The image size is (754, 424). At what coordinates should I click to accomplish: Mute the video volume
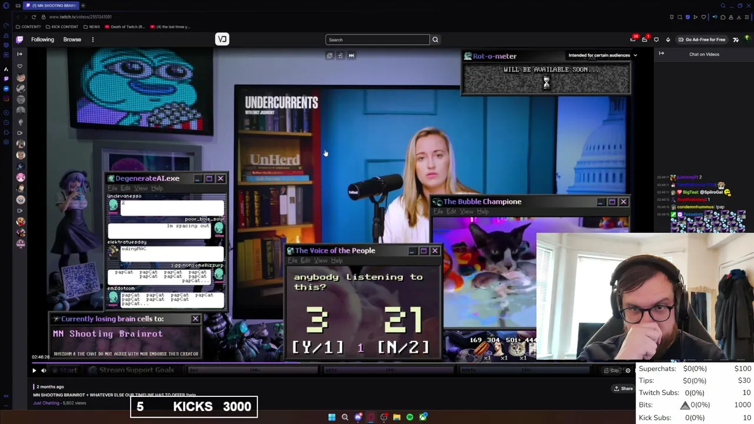(44, 370)
